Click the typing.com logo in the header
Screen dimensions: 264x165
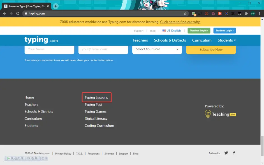pos(41,40)
